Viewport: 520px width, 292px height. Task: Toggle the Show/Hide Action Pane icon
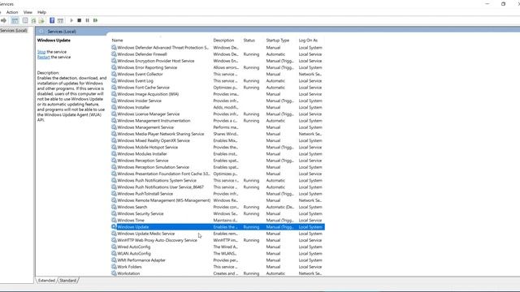[60, 20]
